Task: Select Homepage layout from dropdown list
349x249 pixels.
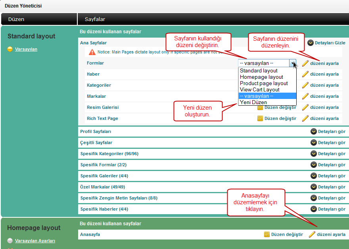Action: pyautogui.click(x=261, y=77)
